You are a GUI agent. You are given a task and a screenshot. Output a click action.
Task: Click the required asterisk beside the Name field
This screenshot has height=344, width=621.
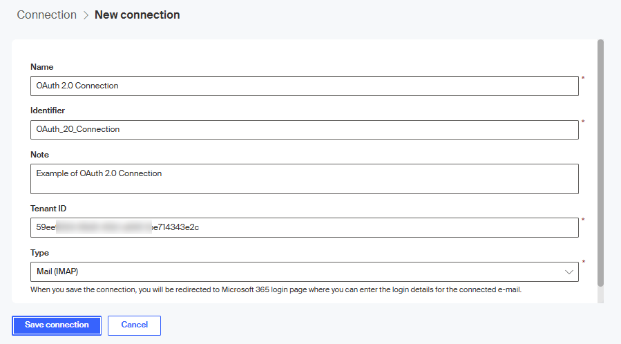(583, 78)
